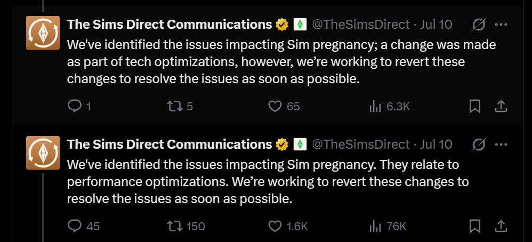The height and width of the screenshot is (242, 532).
Task: Open first tweet's The Sims Direct Communications name
Action: 170,25
